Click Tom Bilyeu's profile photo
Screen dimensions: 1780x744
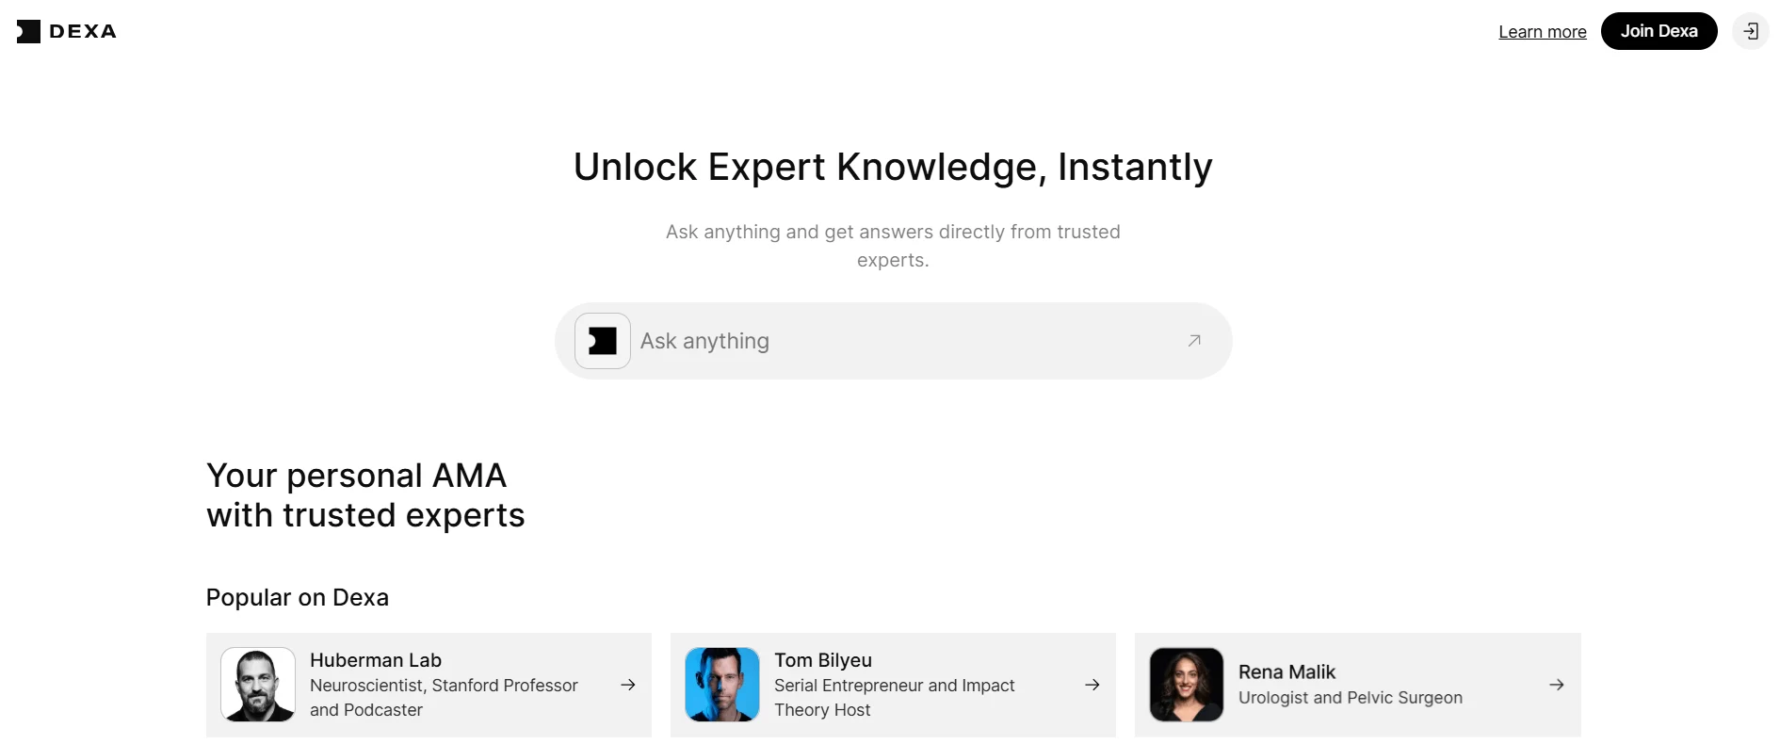(721, 685)
